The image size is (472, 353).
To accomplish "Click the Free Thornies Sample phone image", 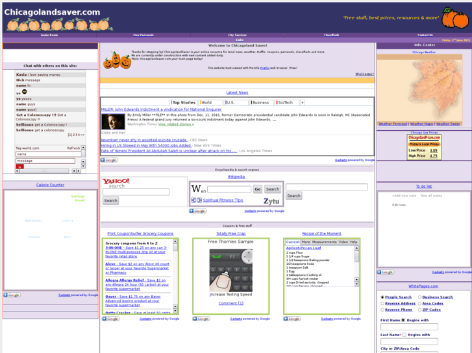I will click(x=231, y=270).
